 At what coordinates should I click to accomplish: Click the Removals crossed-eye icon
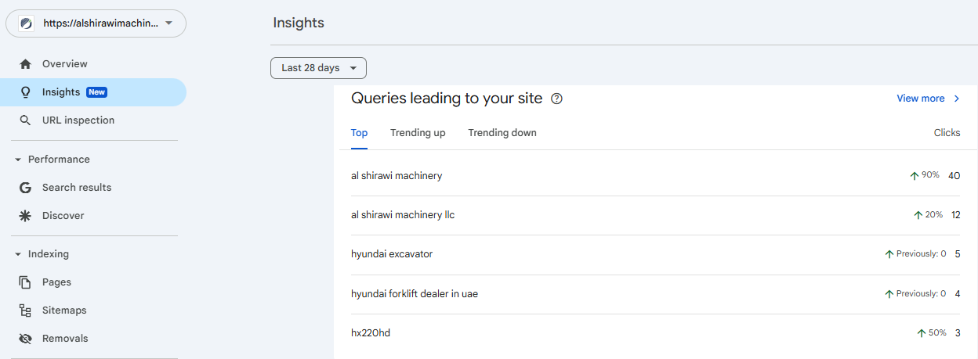[26, 339]
